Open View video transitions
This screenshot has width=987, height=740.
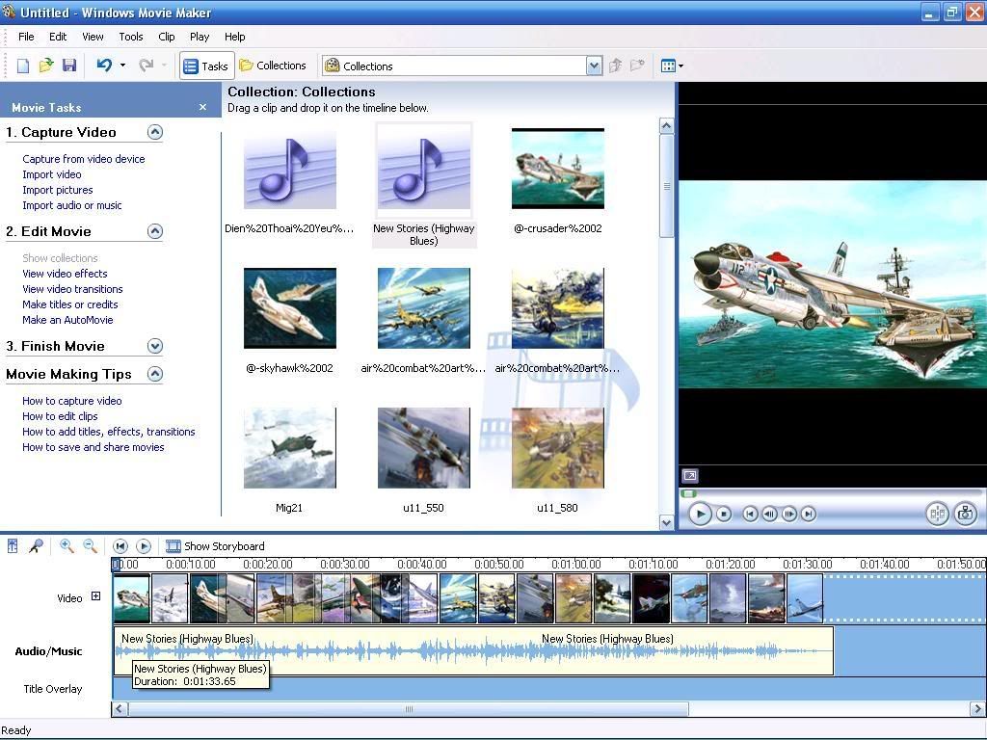(x=72, y=289)
